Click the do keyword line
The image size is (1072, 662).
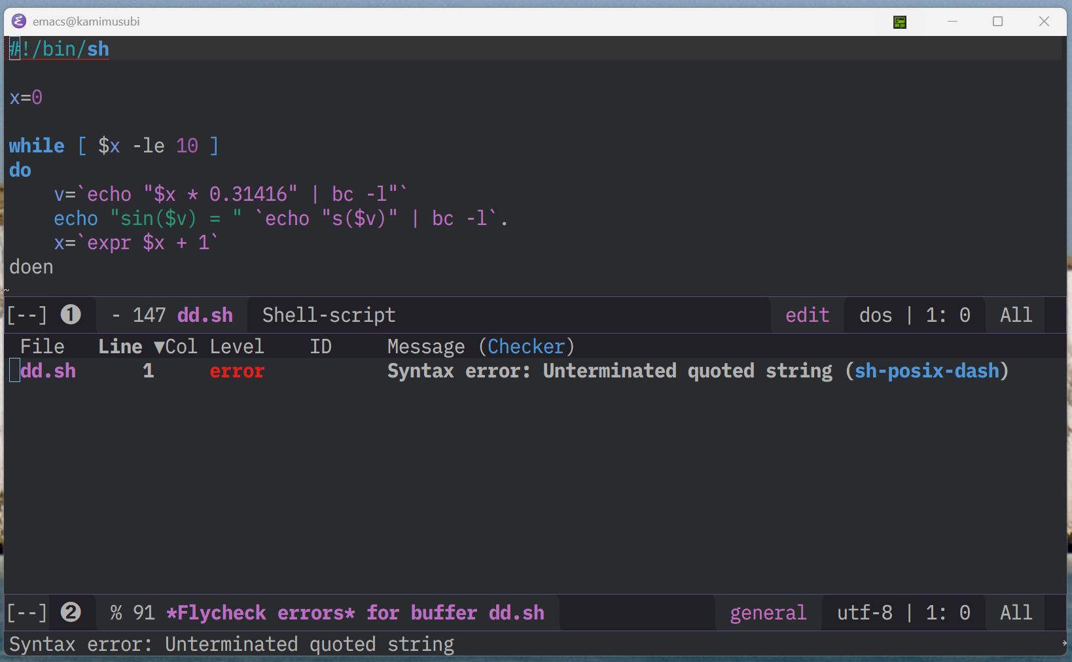[20, 170]
